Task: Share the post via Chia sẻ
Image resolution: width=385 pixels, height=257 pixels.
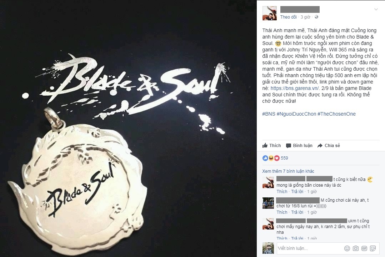Action: 329,146
